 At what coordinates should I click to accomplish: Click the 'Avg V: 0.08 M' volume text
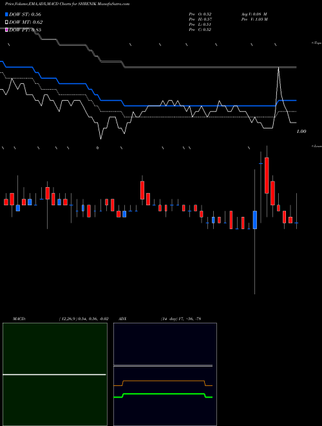(254, 14)
